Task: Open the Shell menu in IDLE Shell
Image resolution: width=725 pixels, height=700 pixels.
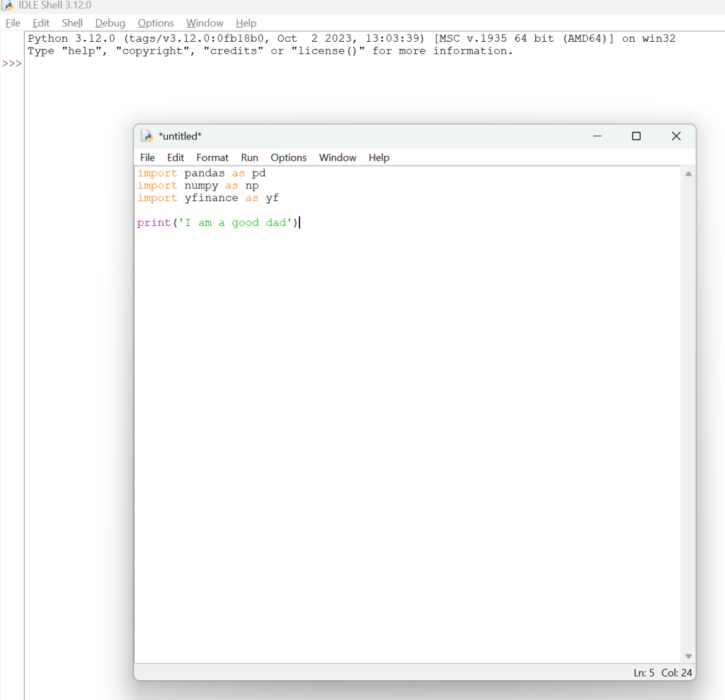Action: tap(72, 23)
